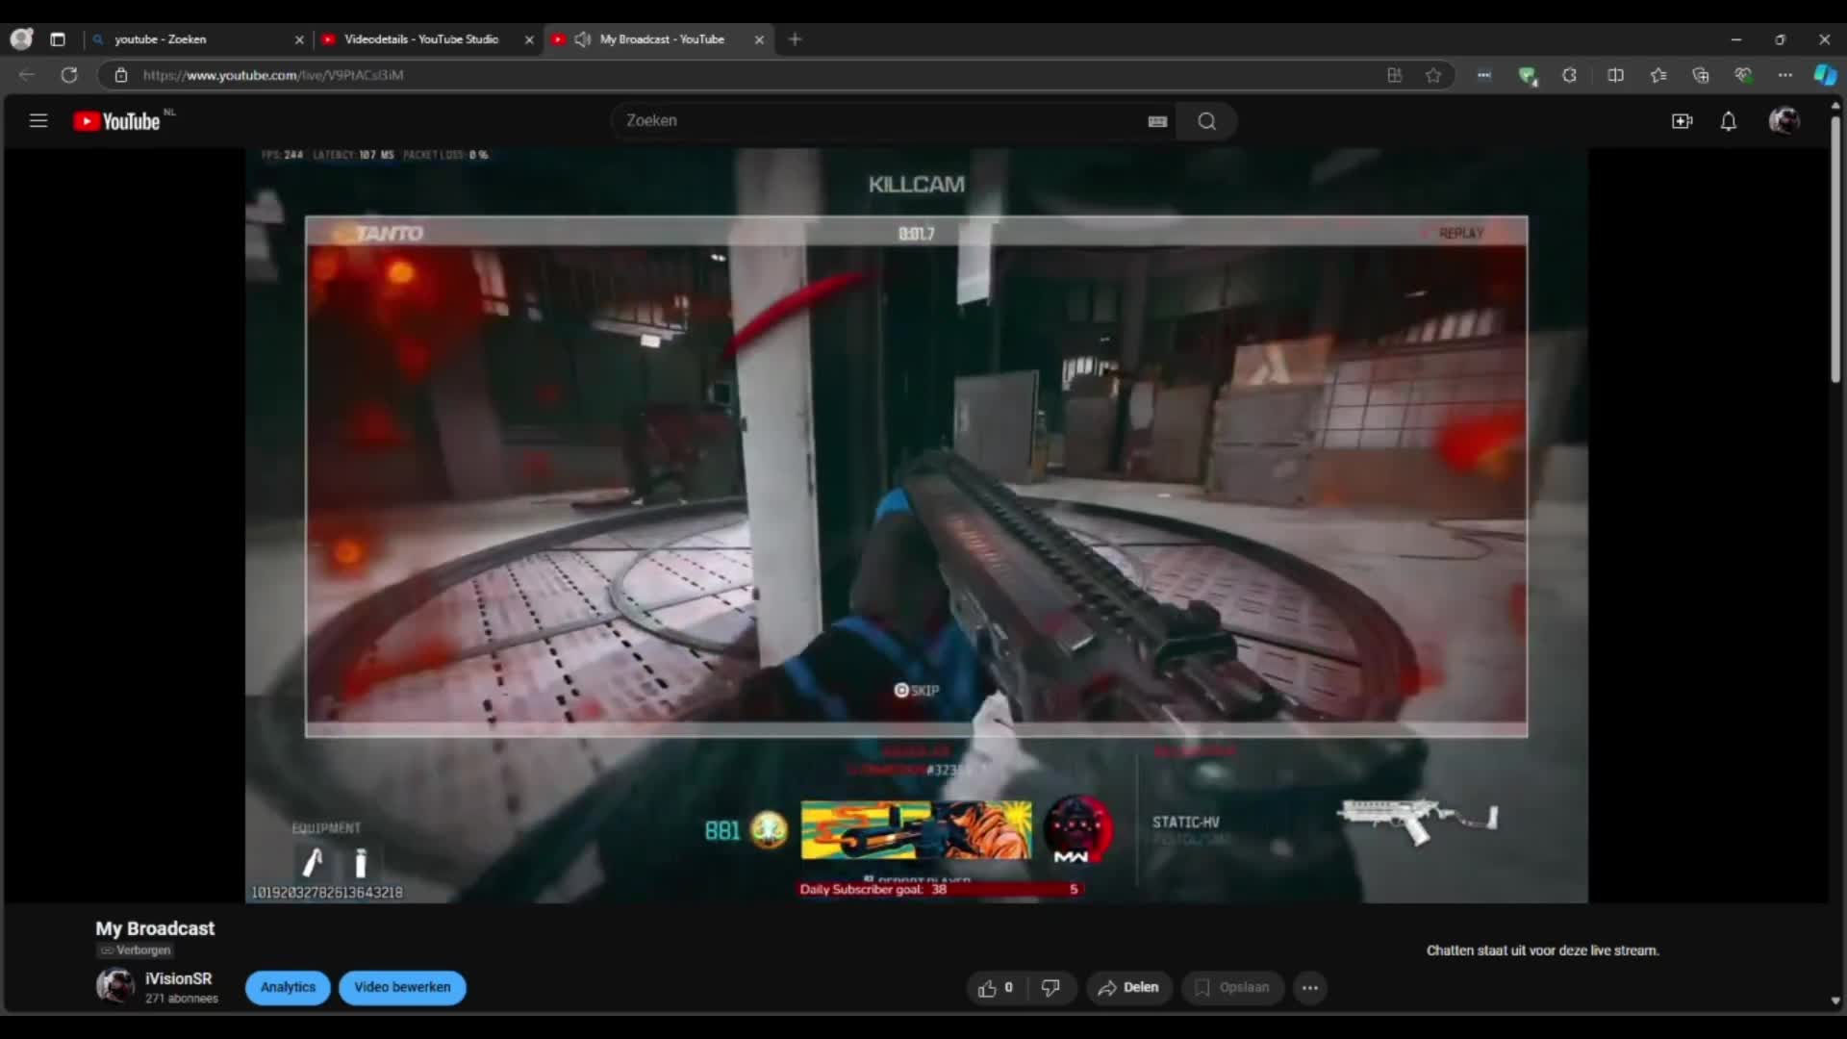This screenshot has height=1039, width=1847.
Task: Open the Create video icon
Action: (x=1682, y=121)
